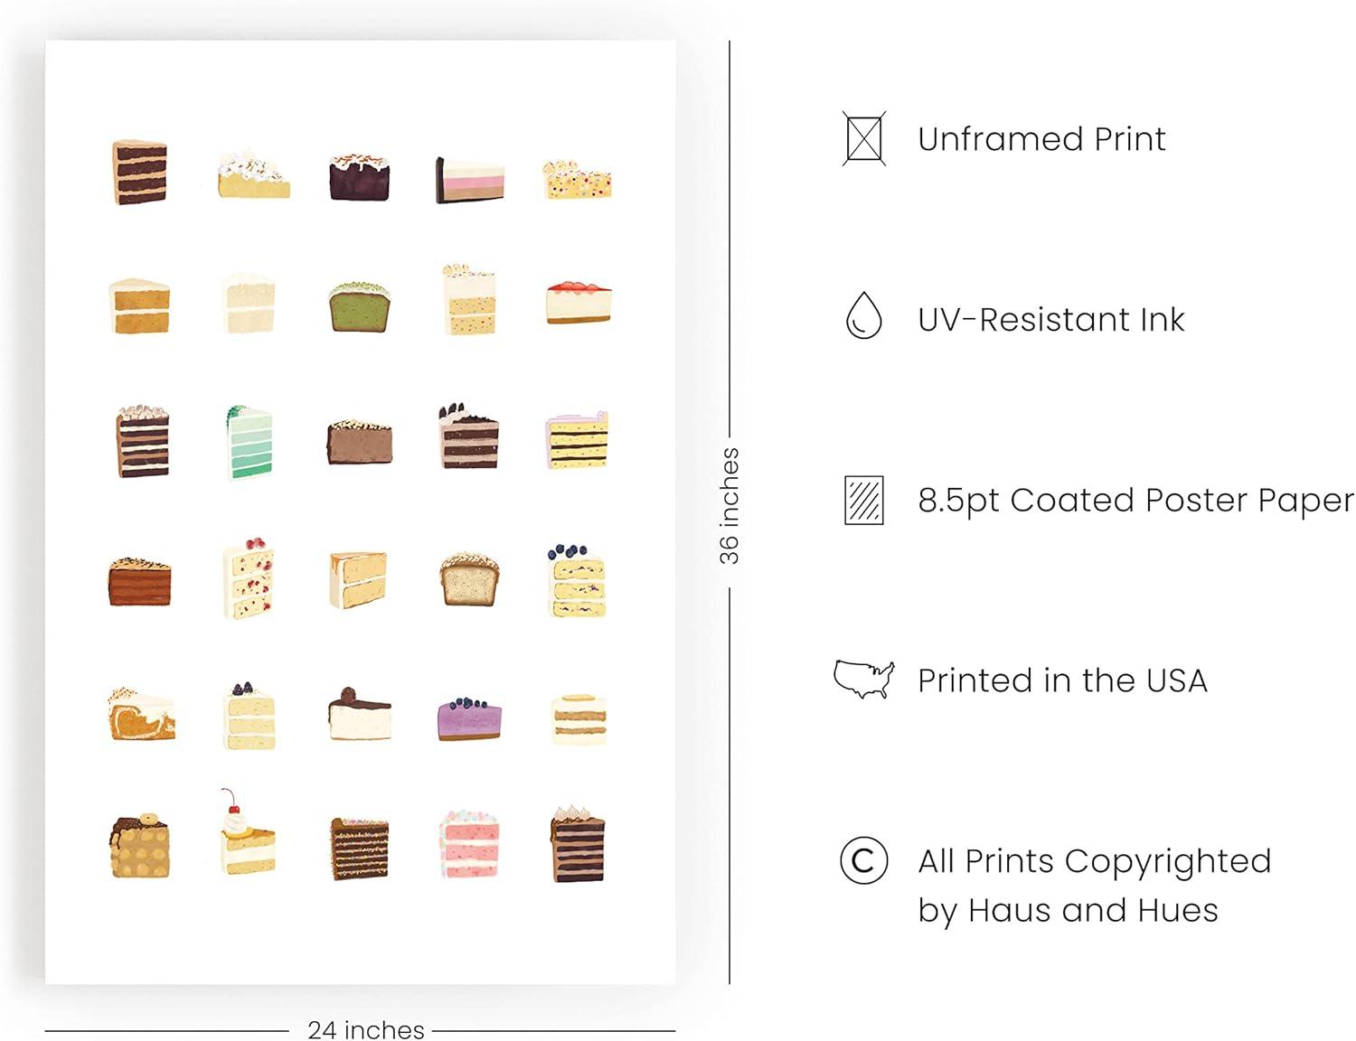Click the copyright symbol icon
Screen dimensions: 1356x1041
click(x=863, y=860)
